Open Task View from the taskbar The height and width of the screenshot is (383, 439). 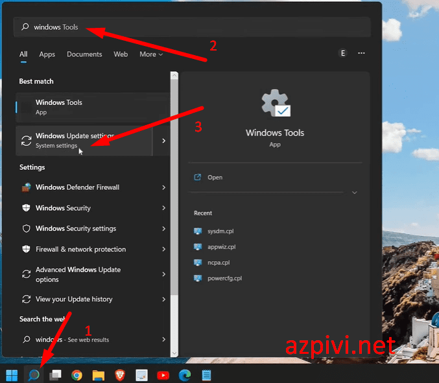point(55,375)
